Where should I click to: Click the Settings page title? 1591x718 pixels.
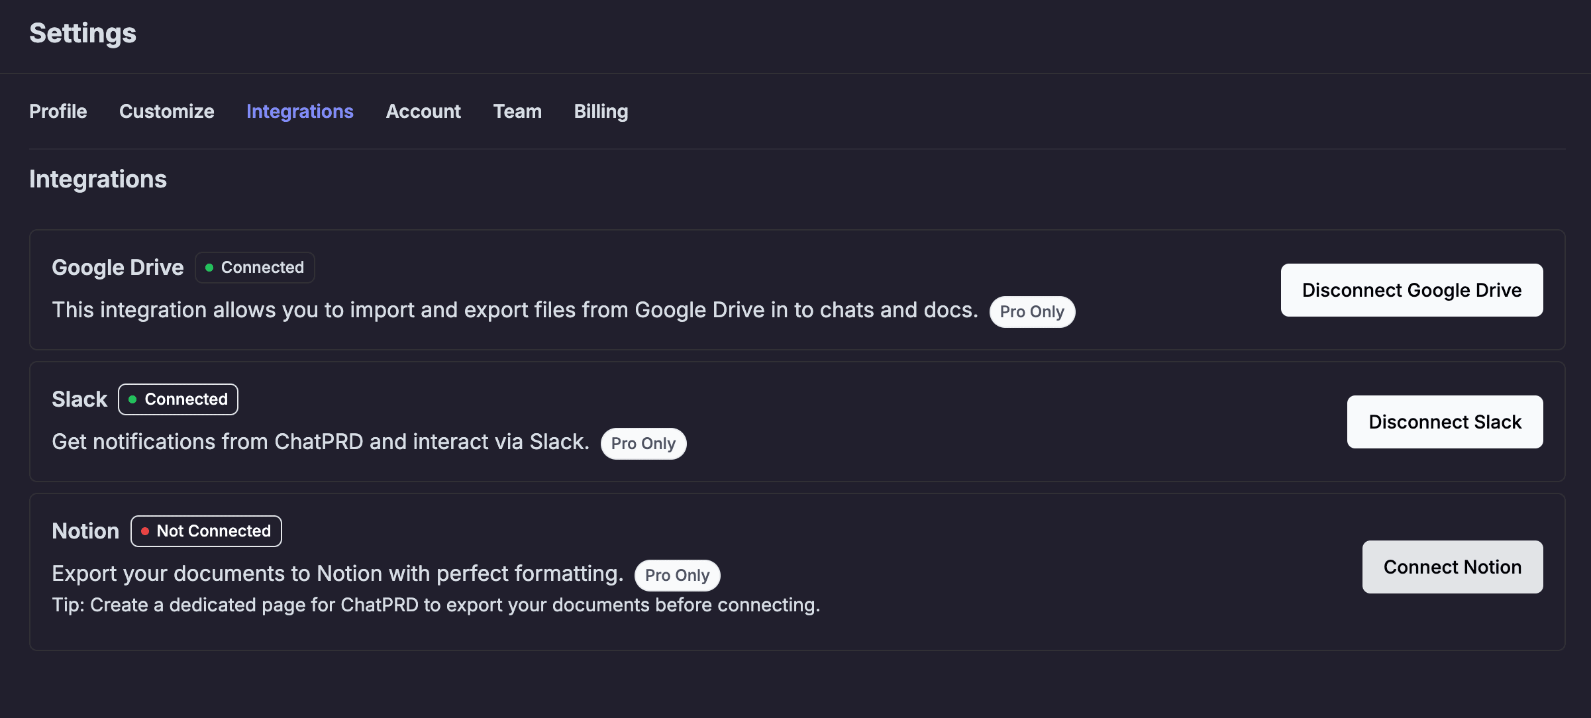(83, 33)
